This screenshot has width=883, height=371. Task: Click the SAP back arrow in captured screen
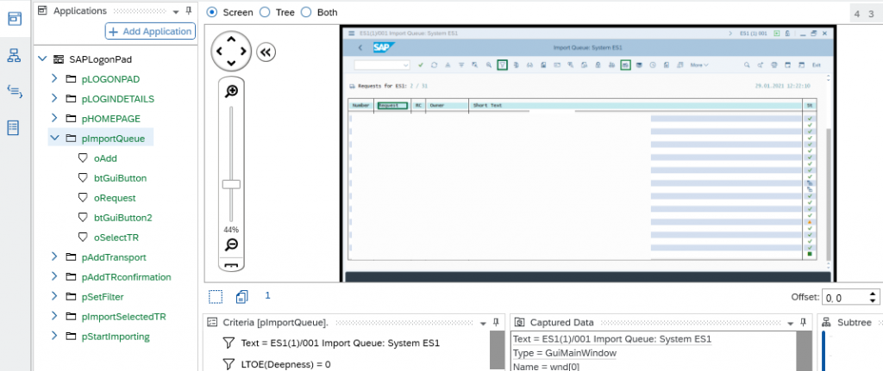tap(360, 48)
